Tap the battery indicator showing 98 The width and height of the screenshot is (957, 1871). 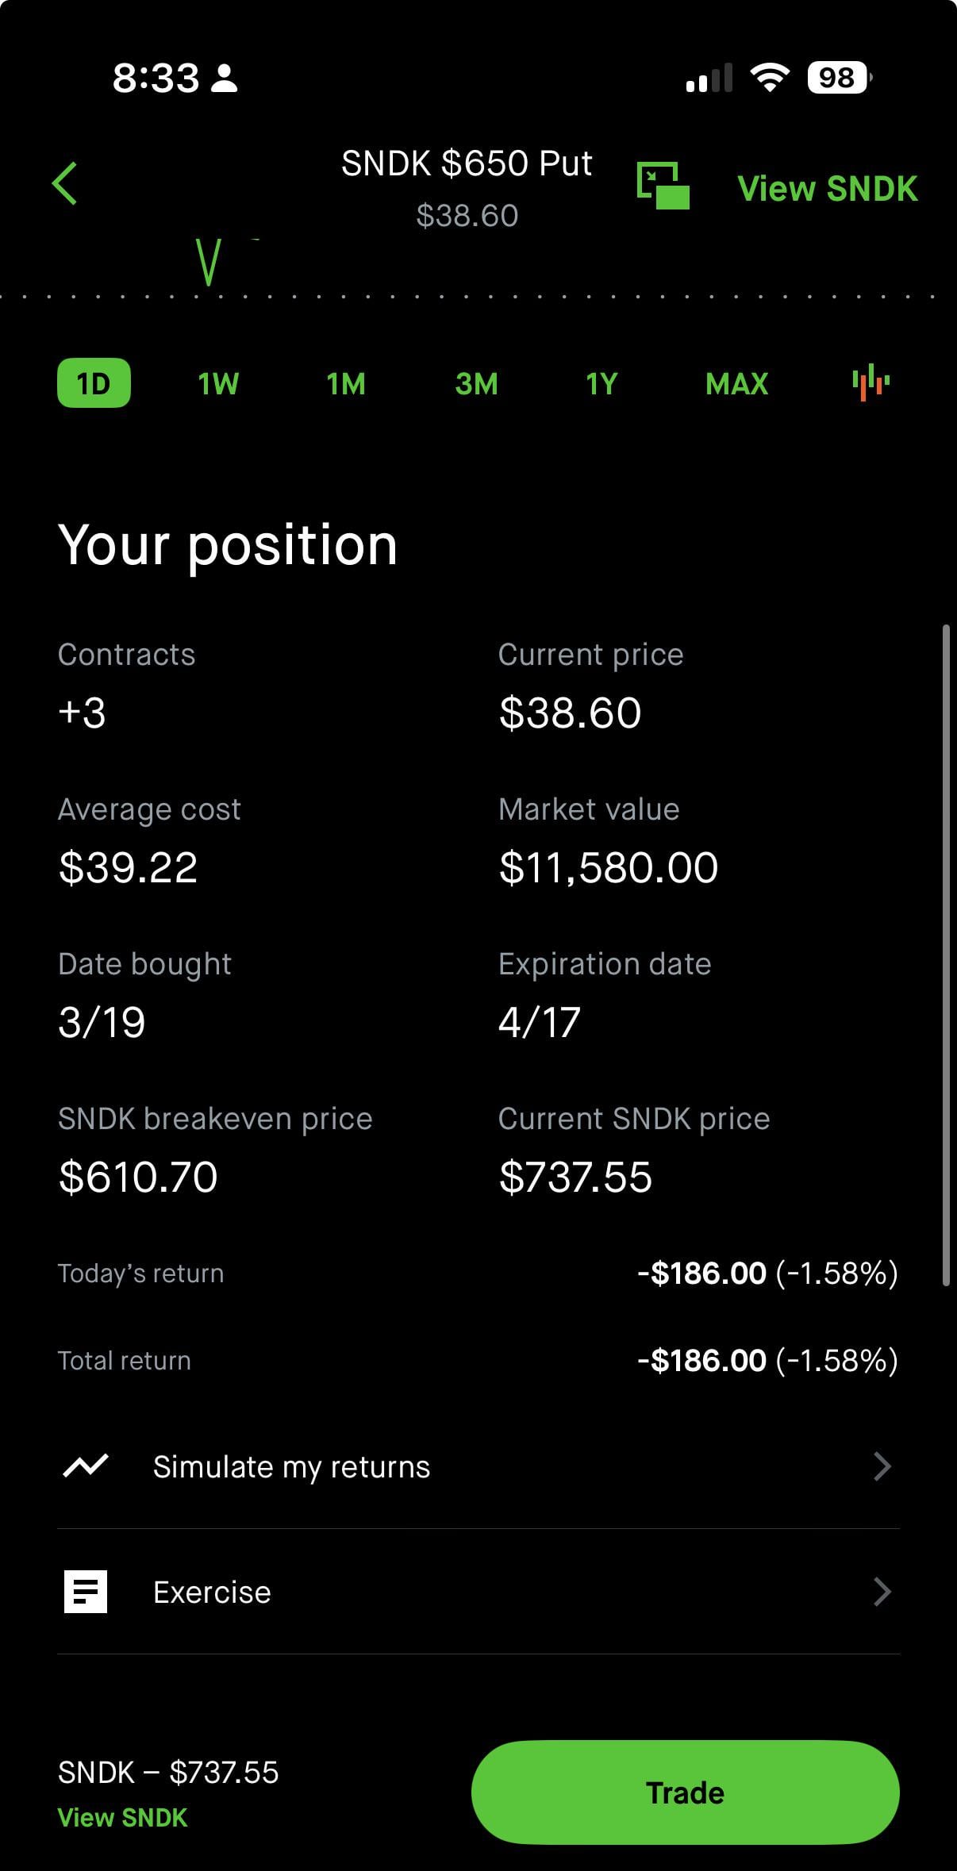[838, 78]
